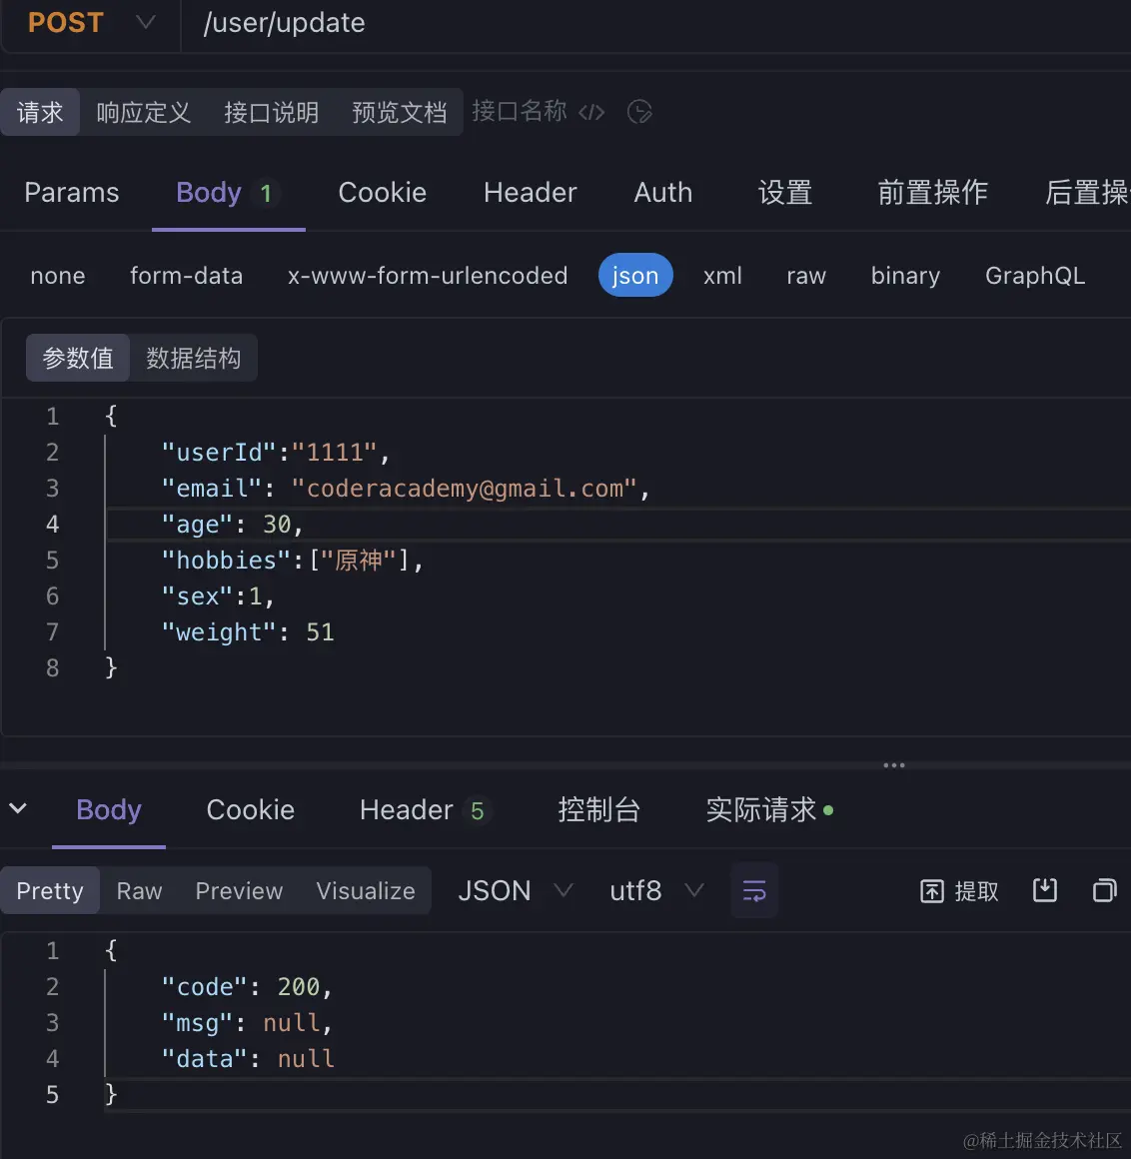Viewport: 1131px width, 1159px height.
Task: Open the POST method dropdown
Action: coord(91,23)
